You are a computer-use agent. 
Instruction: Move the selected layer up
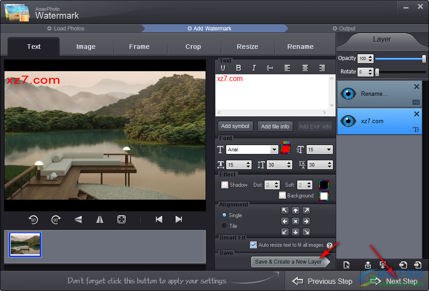point(368,265)
